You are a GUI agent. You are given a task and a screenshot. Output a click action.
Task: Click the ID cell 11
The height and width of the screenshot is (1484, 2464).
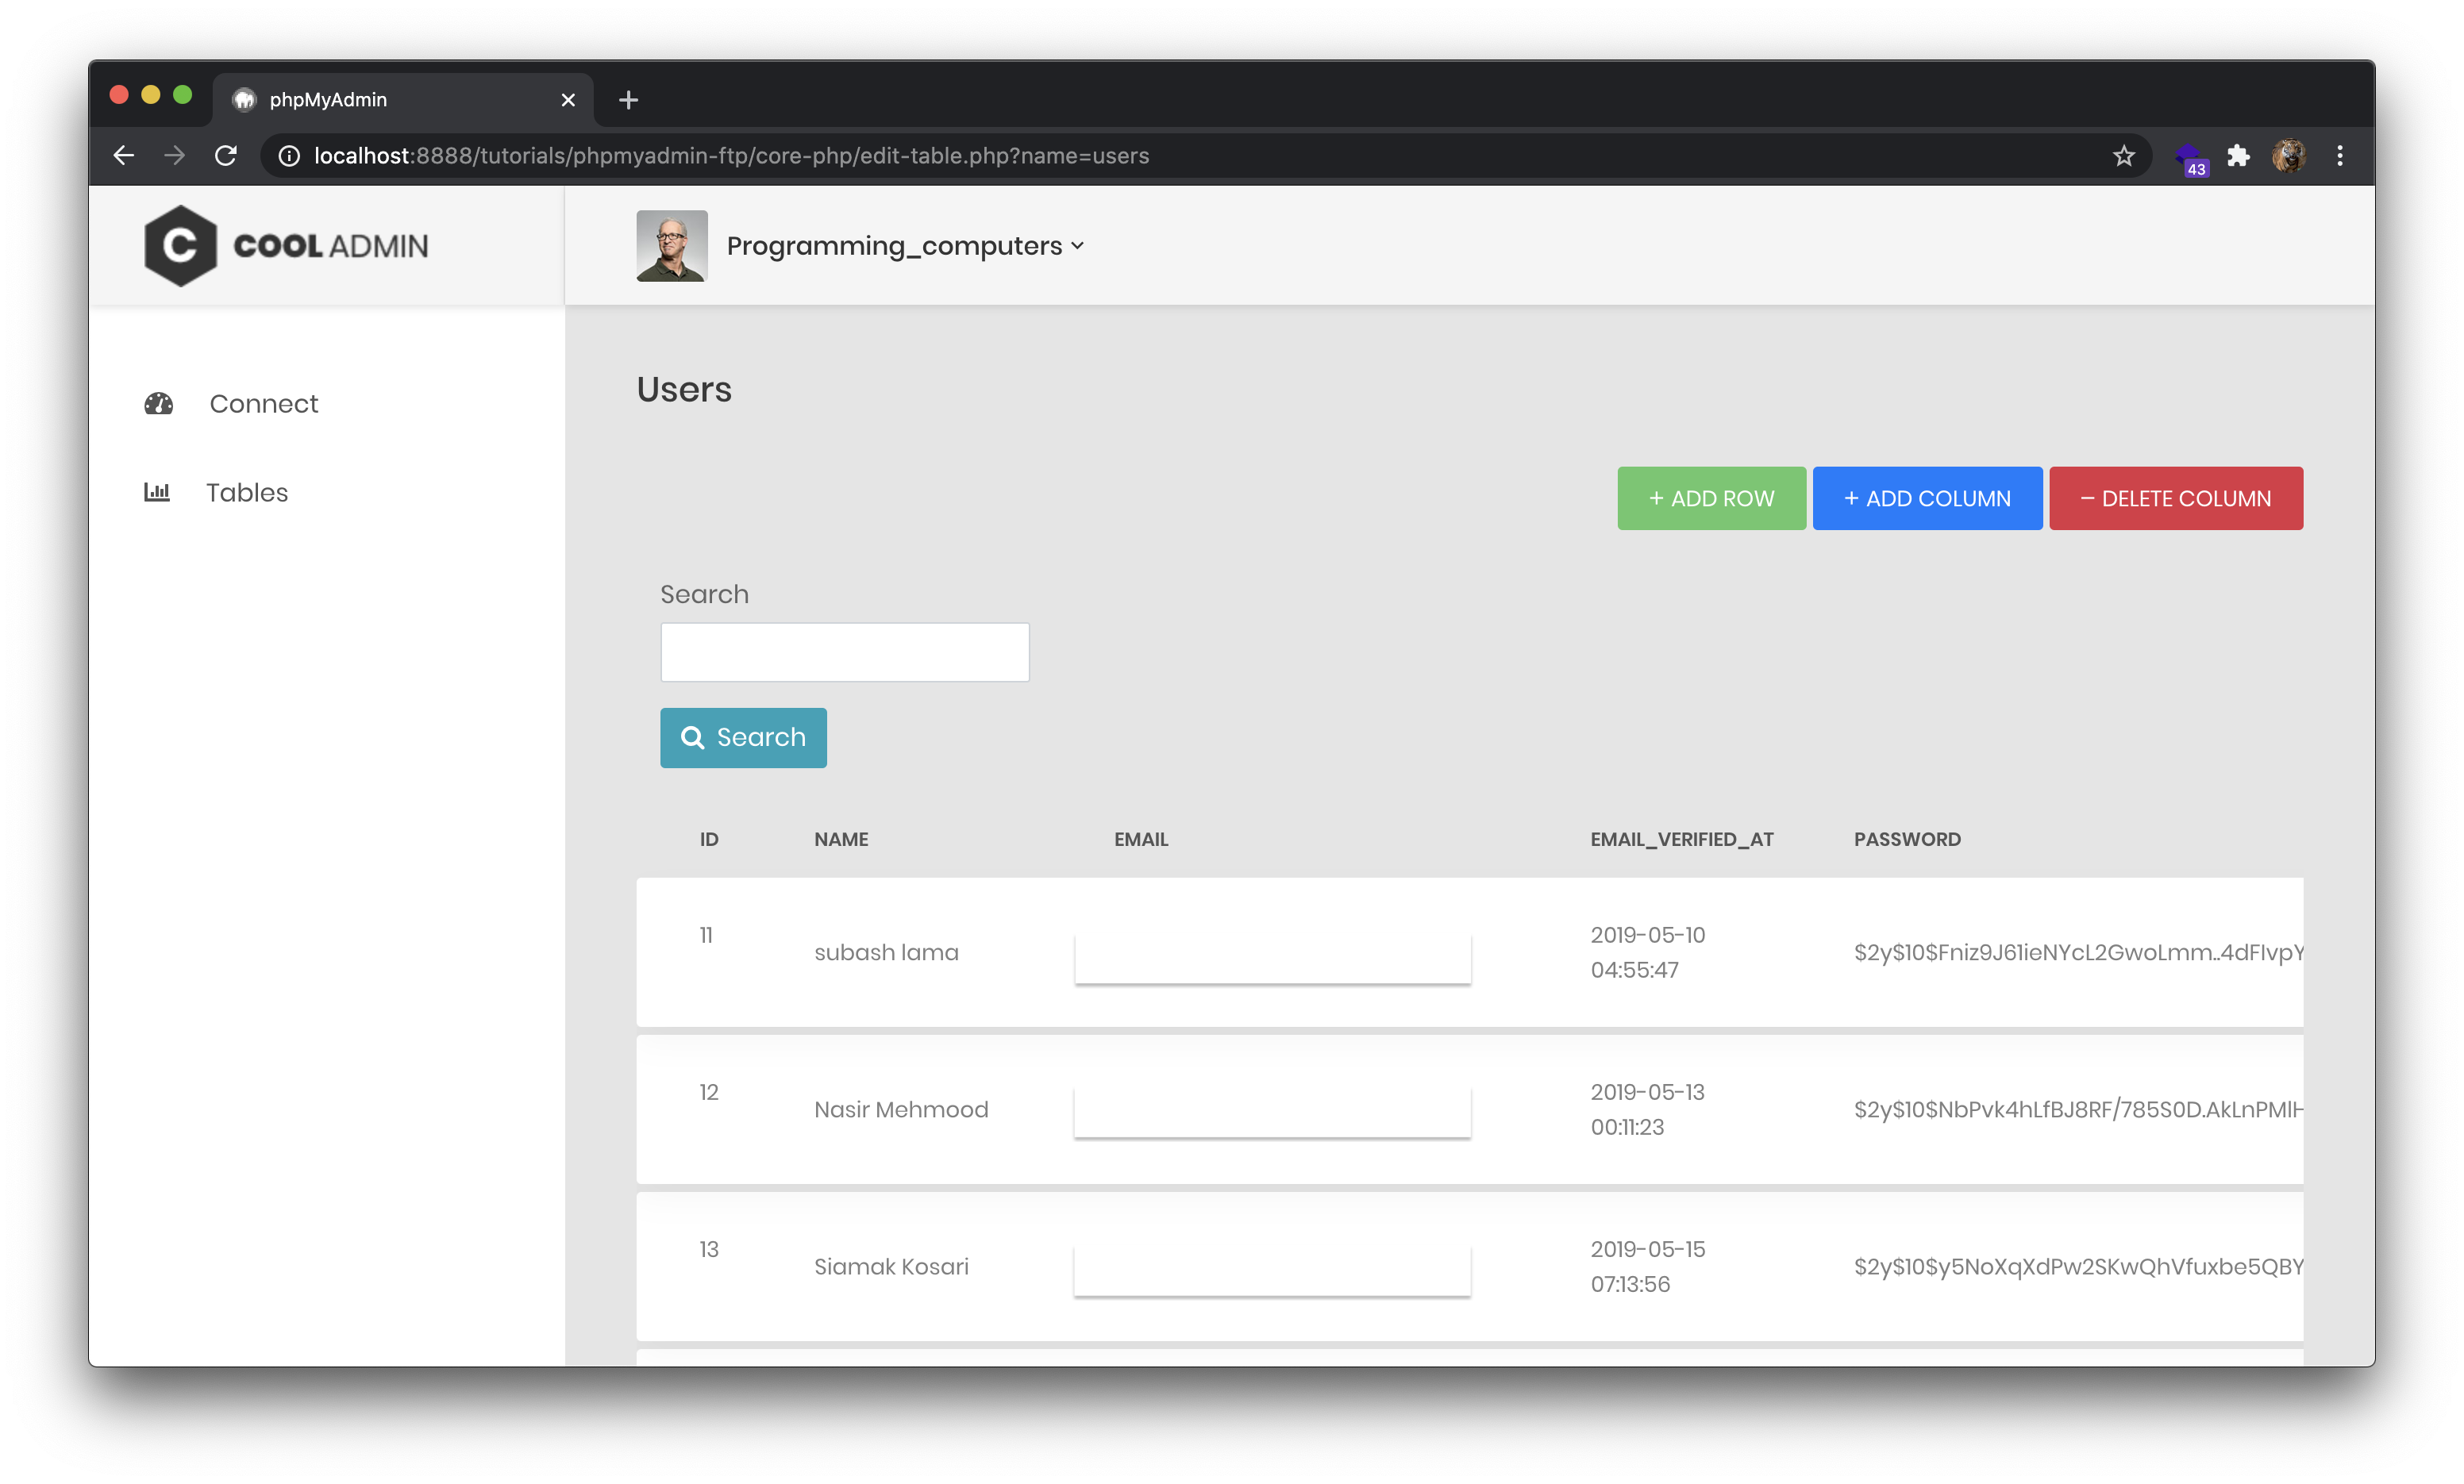[706, 935]
